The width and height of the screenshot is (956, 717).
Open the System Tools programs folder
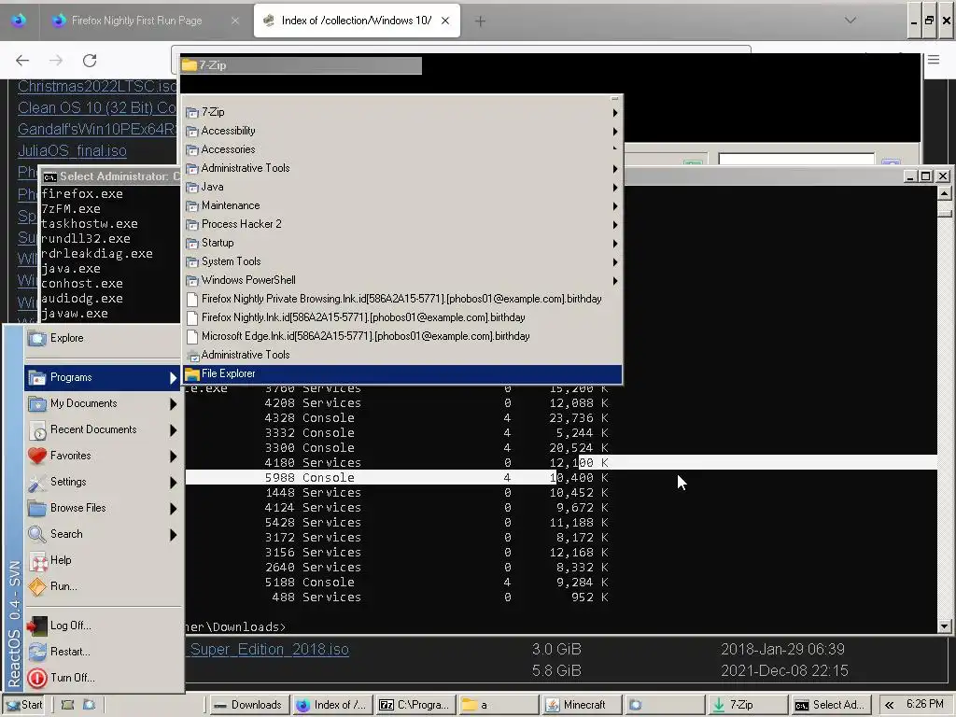402,261
